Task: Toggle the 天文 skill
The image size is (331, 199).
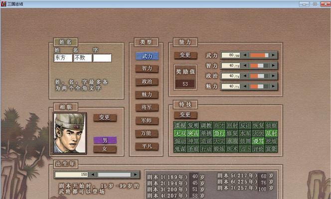Action: click(x=219, y=141)
